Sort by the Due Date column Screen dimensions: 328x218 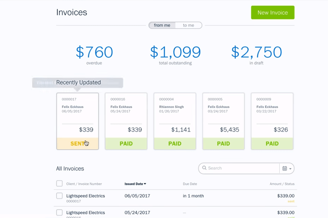coord(190,184)
